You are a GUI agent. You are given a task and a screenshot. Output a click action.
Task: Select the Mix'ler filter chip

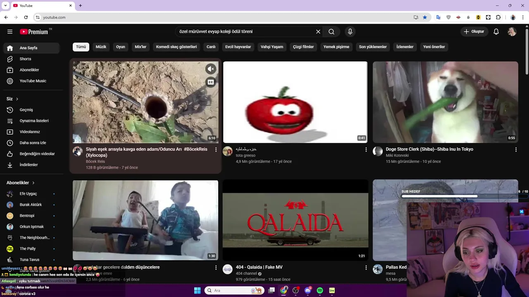[141, 47]
